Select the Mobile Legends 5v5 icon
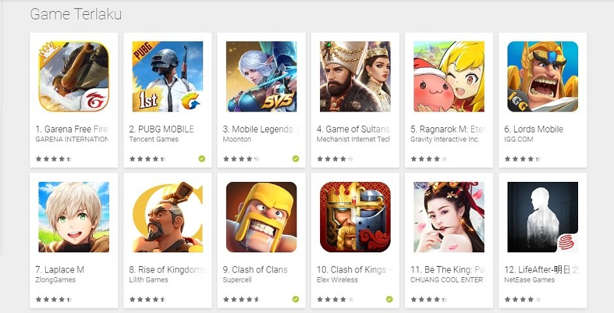Image resolution: width=614 pixels, height=313 pixels. [261, 76]
